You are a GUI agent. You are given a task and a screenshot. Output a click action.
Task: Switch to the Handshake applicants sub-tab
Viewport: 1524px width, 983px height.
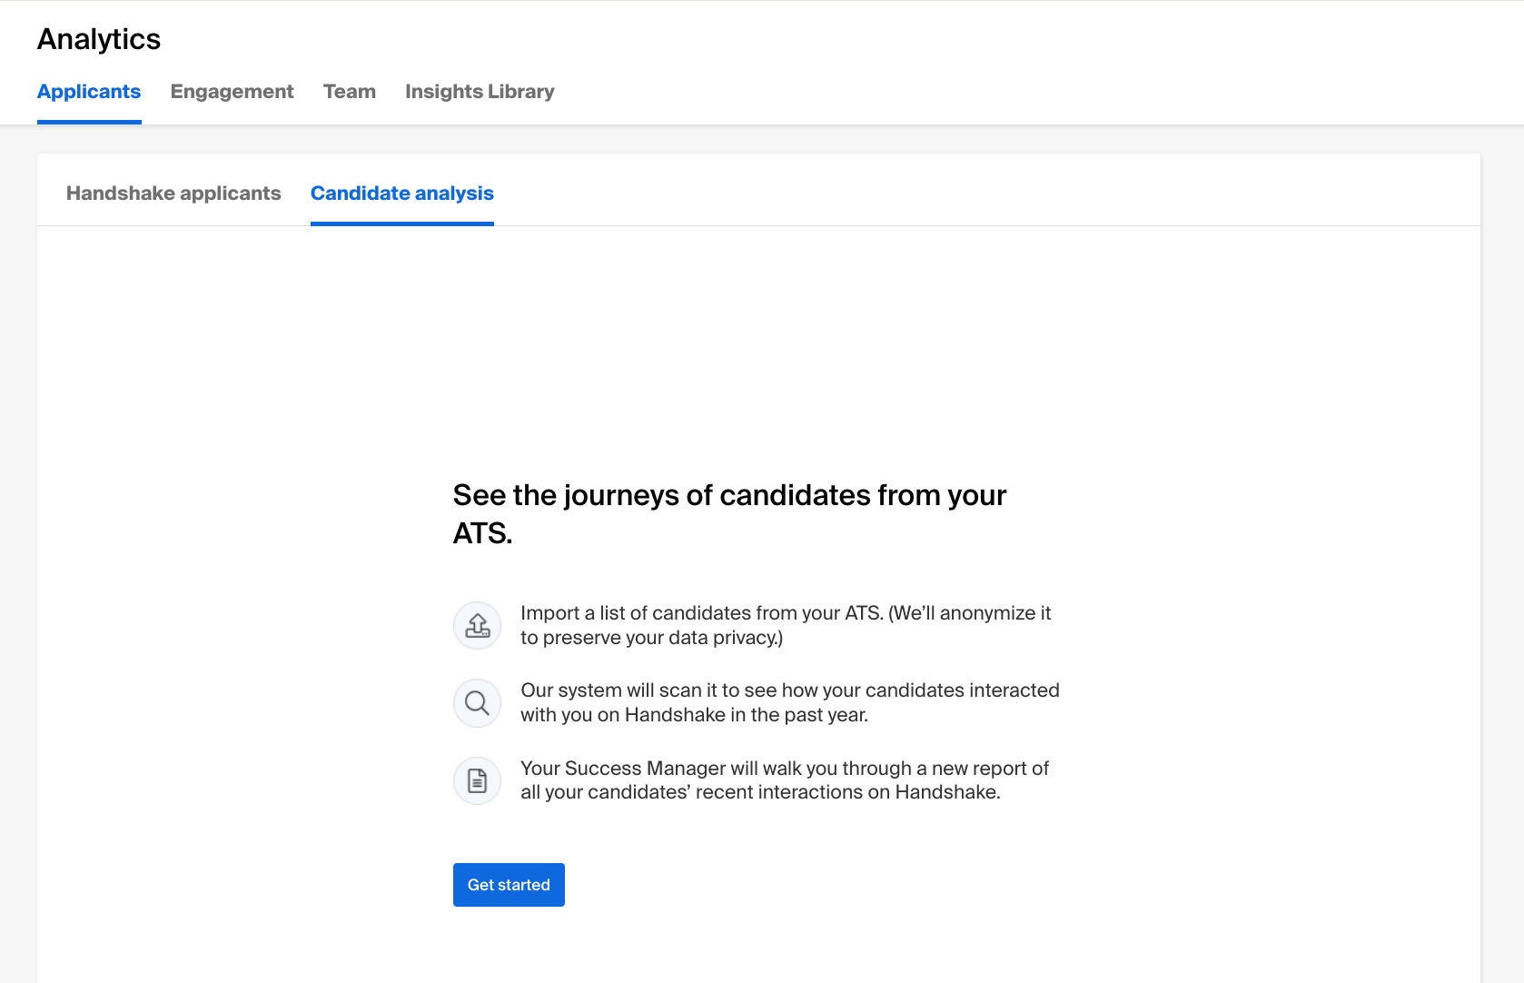point(173,193)
